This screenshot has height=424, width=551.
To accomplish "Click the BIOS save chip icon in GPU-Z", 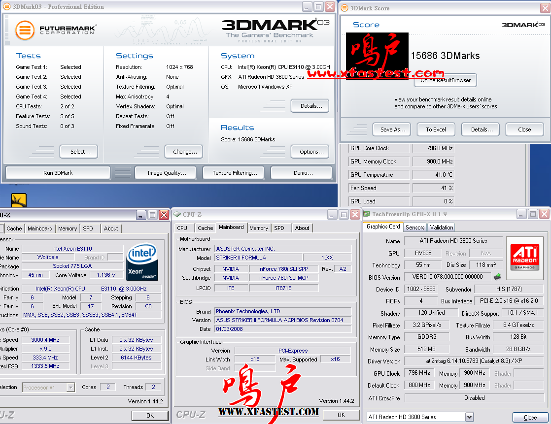I will click(497, 277).
